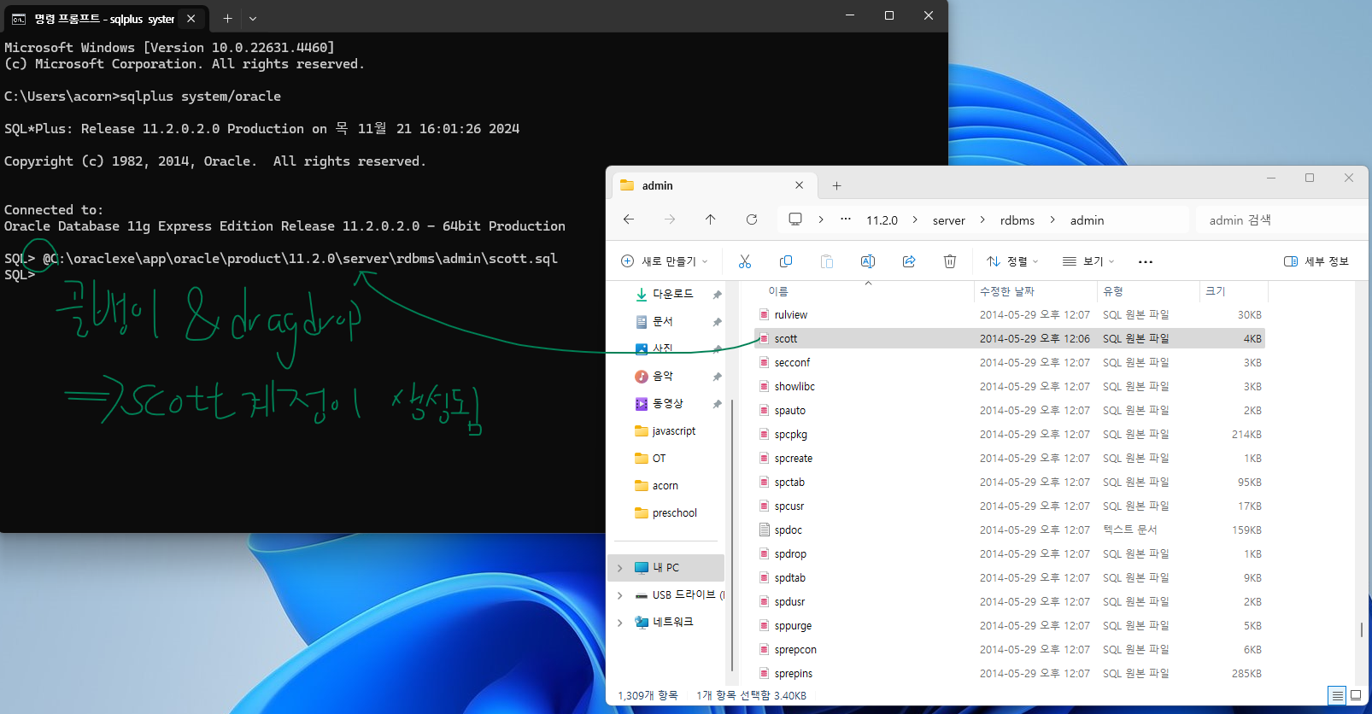This screenshot has height=714, width=1372.
Task: Select the 명령 프롬프트 sqlplus tab
Action: coord(105,18)
